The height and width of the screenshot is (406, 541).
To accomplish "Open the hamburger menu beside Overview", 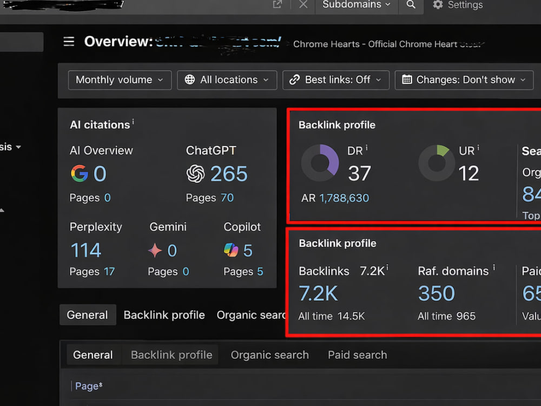I will pos(69,42).
